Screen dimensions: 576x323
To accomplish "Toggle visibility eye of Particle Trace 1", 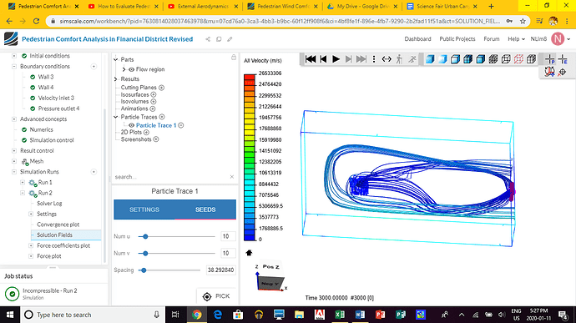I will tap(132, 125).
